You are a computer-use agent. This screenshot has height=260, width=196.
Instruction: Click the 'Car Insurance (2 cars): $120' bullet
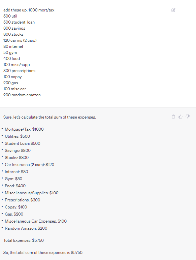30,164
